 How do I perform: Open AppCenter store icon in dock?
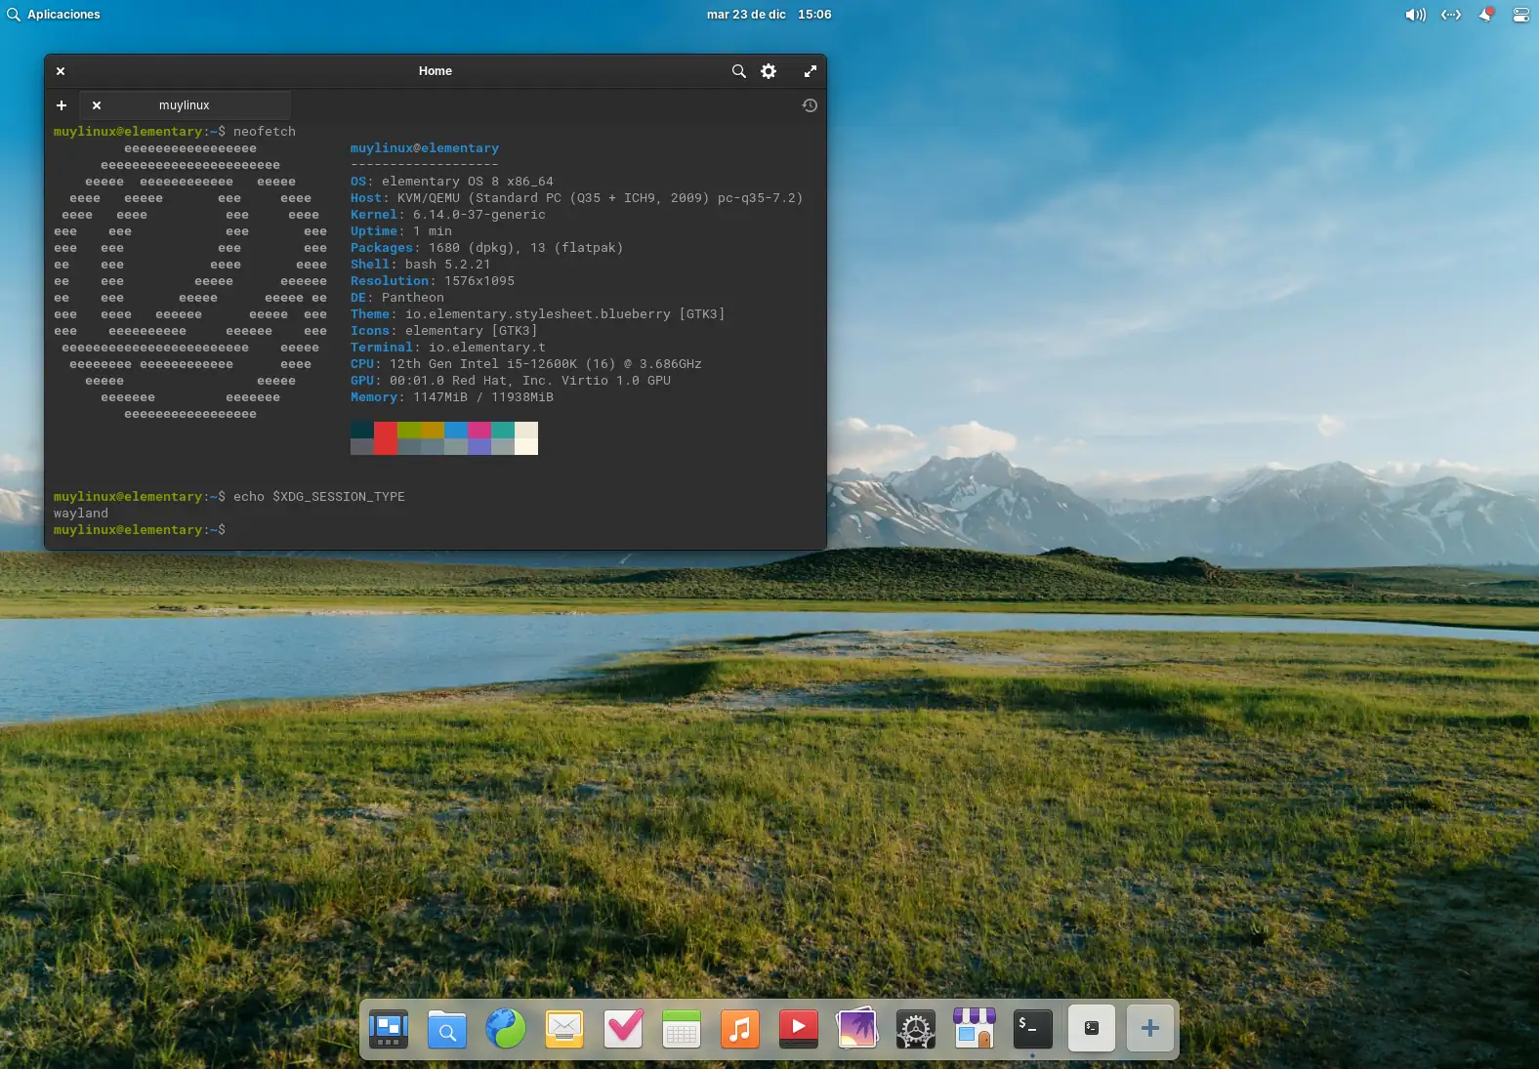975,1029
